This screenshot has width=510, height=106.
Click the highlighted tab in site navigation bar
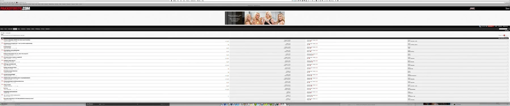(15, 29)
